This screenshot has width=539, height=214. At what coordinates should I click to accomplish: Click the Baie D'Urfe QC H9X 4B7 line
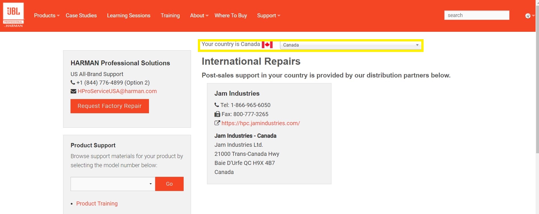(245, 163)
